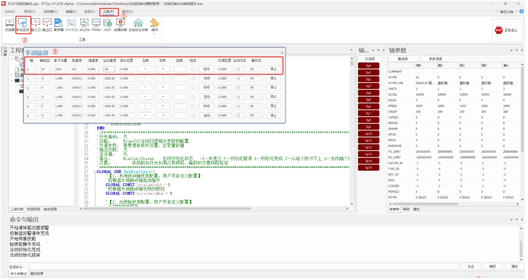528x280 pixels.
Task: Check the 绝对 box for axis 2
Action: [x=193, y=88]
